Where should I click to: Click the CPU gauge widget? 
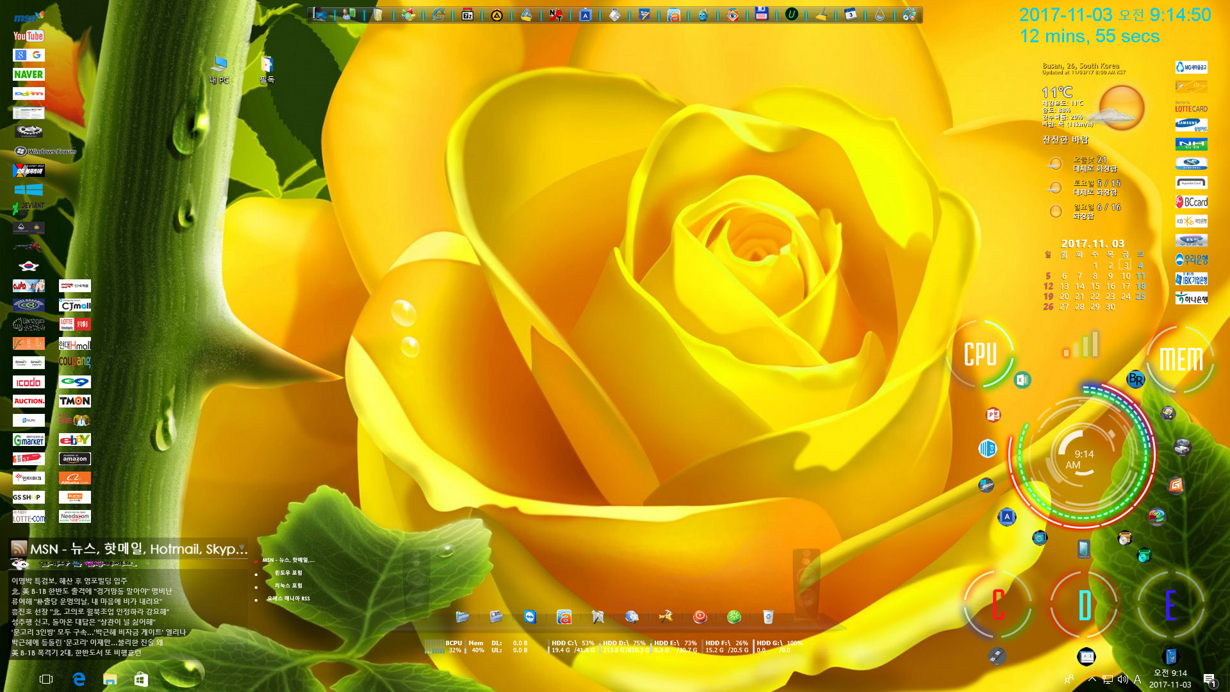(x=980, y=354)
